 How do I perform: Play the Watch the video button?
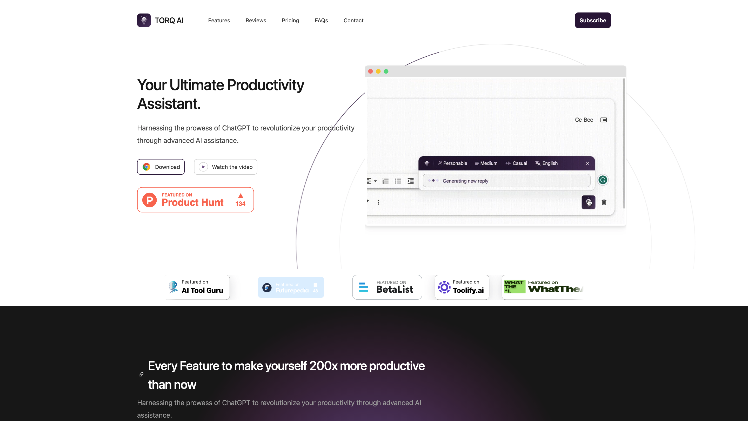226,167
